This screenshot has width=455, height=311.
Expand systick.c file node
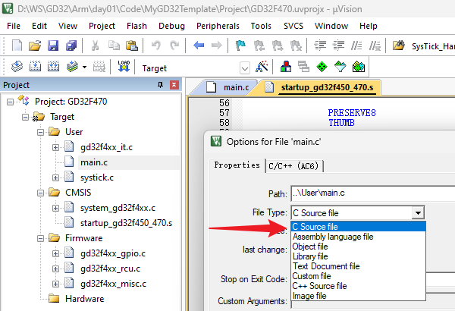pos(55,177)
